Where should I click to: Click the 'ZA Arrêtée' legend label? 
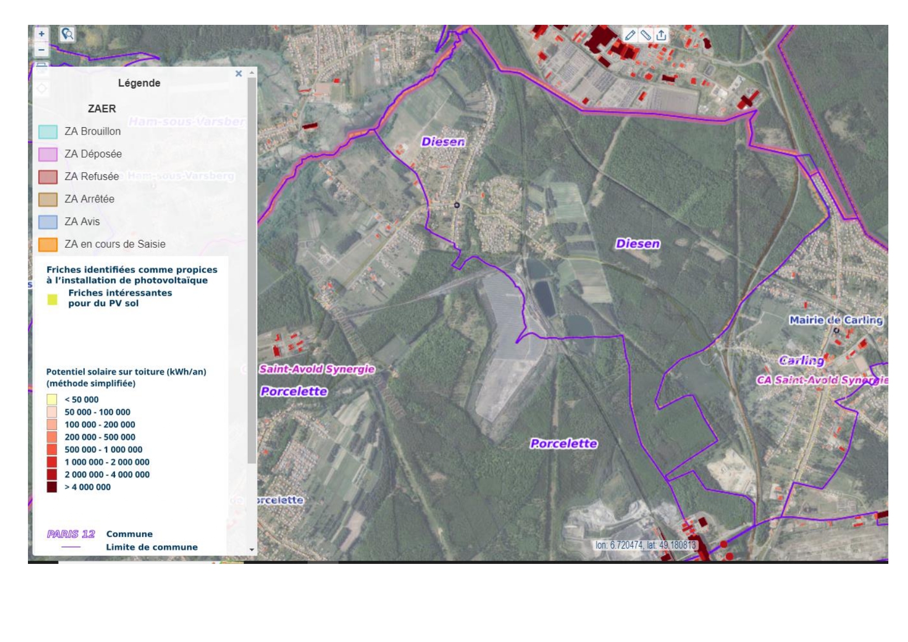click(x=90, y=199)
